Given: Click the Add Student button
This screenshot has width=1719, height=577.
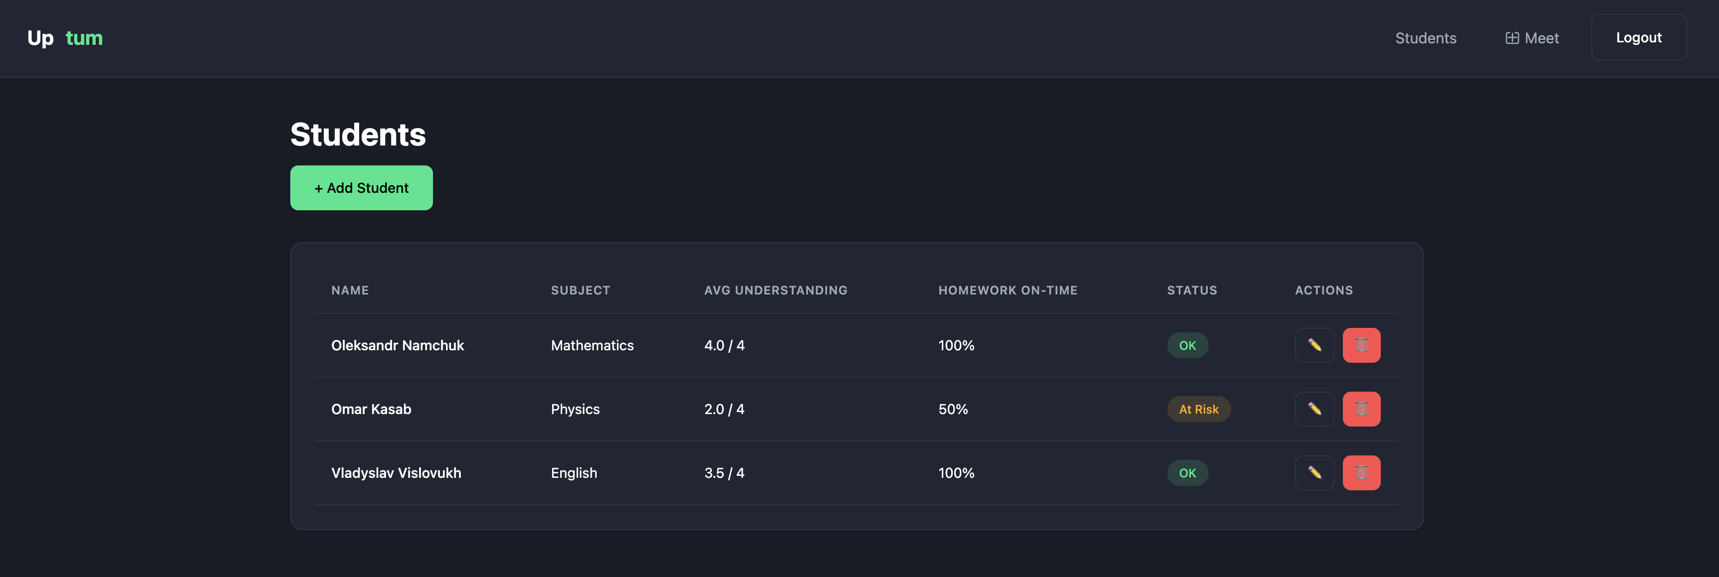Looking at the screenshot, I should 361,188.
